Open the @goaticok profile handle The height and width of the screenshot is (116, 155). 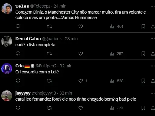[52, 39]
